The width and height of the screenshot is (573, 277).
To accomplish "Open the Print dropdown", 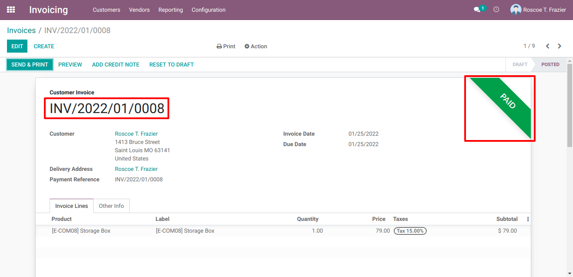I will 226,47.
